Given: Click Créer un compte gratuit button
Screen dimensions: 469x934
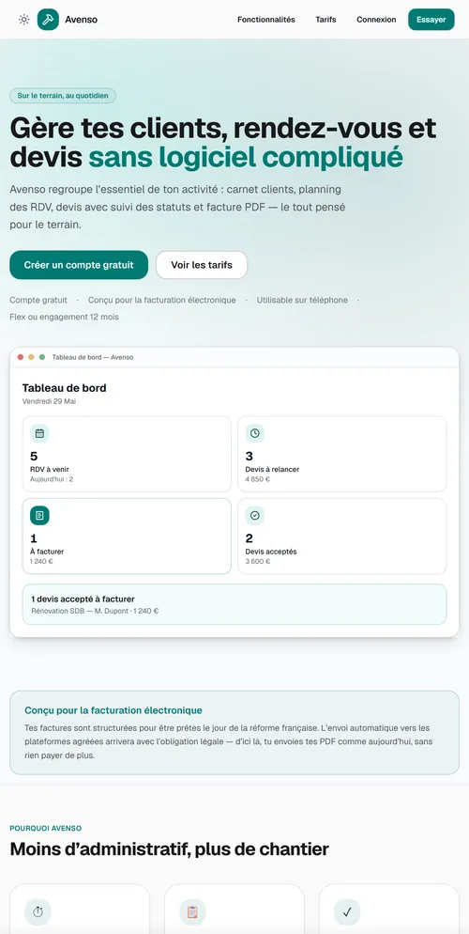Looking at the screenshot, I should (79, 265).
